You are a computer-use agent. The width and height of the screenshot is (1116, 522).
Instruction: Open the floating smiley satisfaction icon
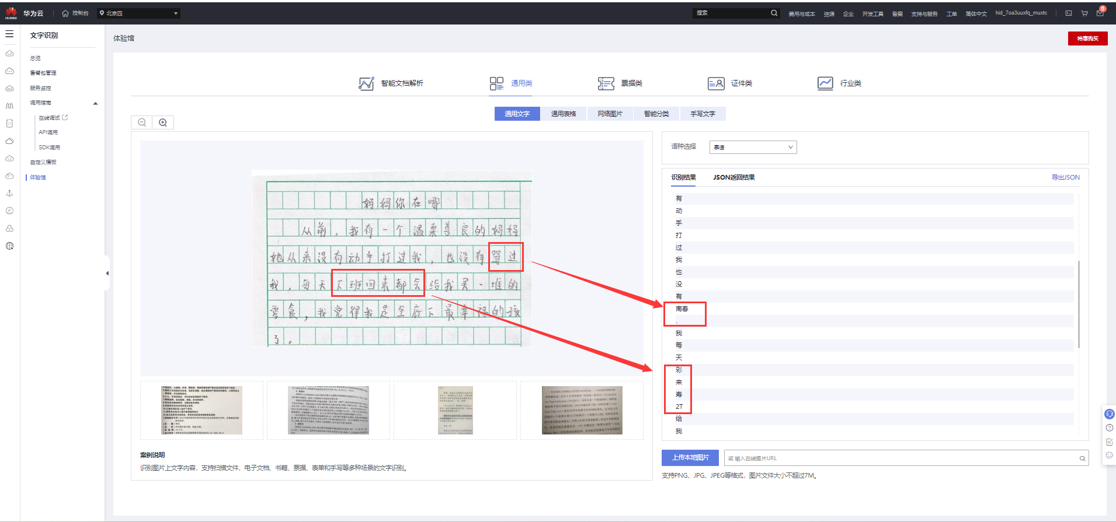[1110, 456]
